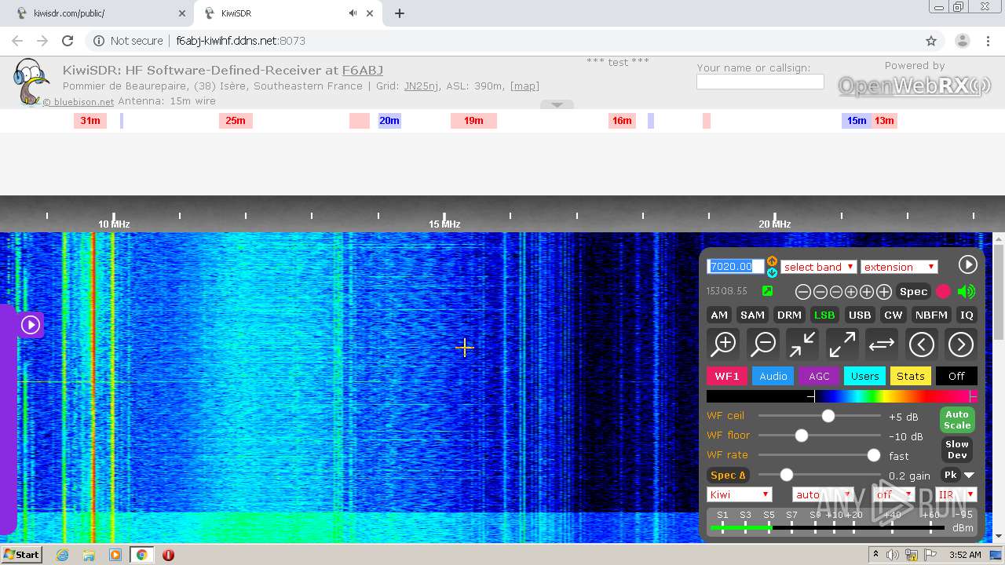Open the Chrome profile avatar menu
Screen dimensions: 1005x565
[x=962, y=41]
